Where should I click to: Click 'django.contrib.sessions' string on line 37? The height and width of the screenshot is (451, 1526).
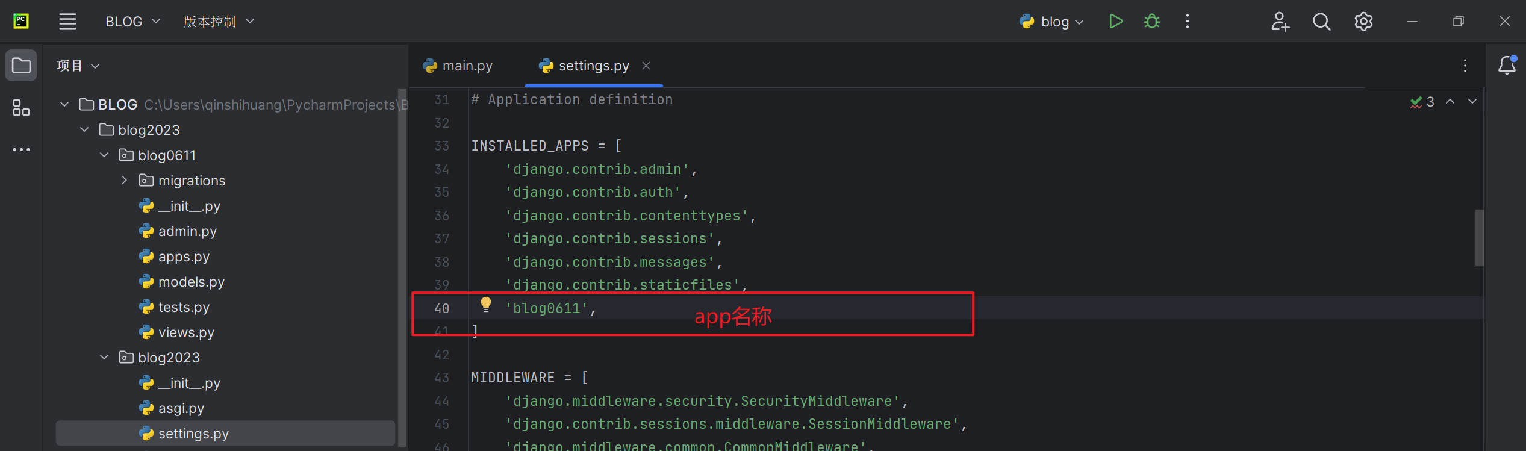click(610, 238)
